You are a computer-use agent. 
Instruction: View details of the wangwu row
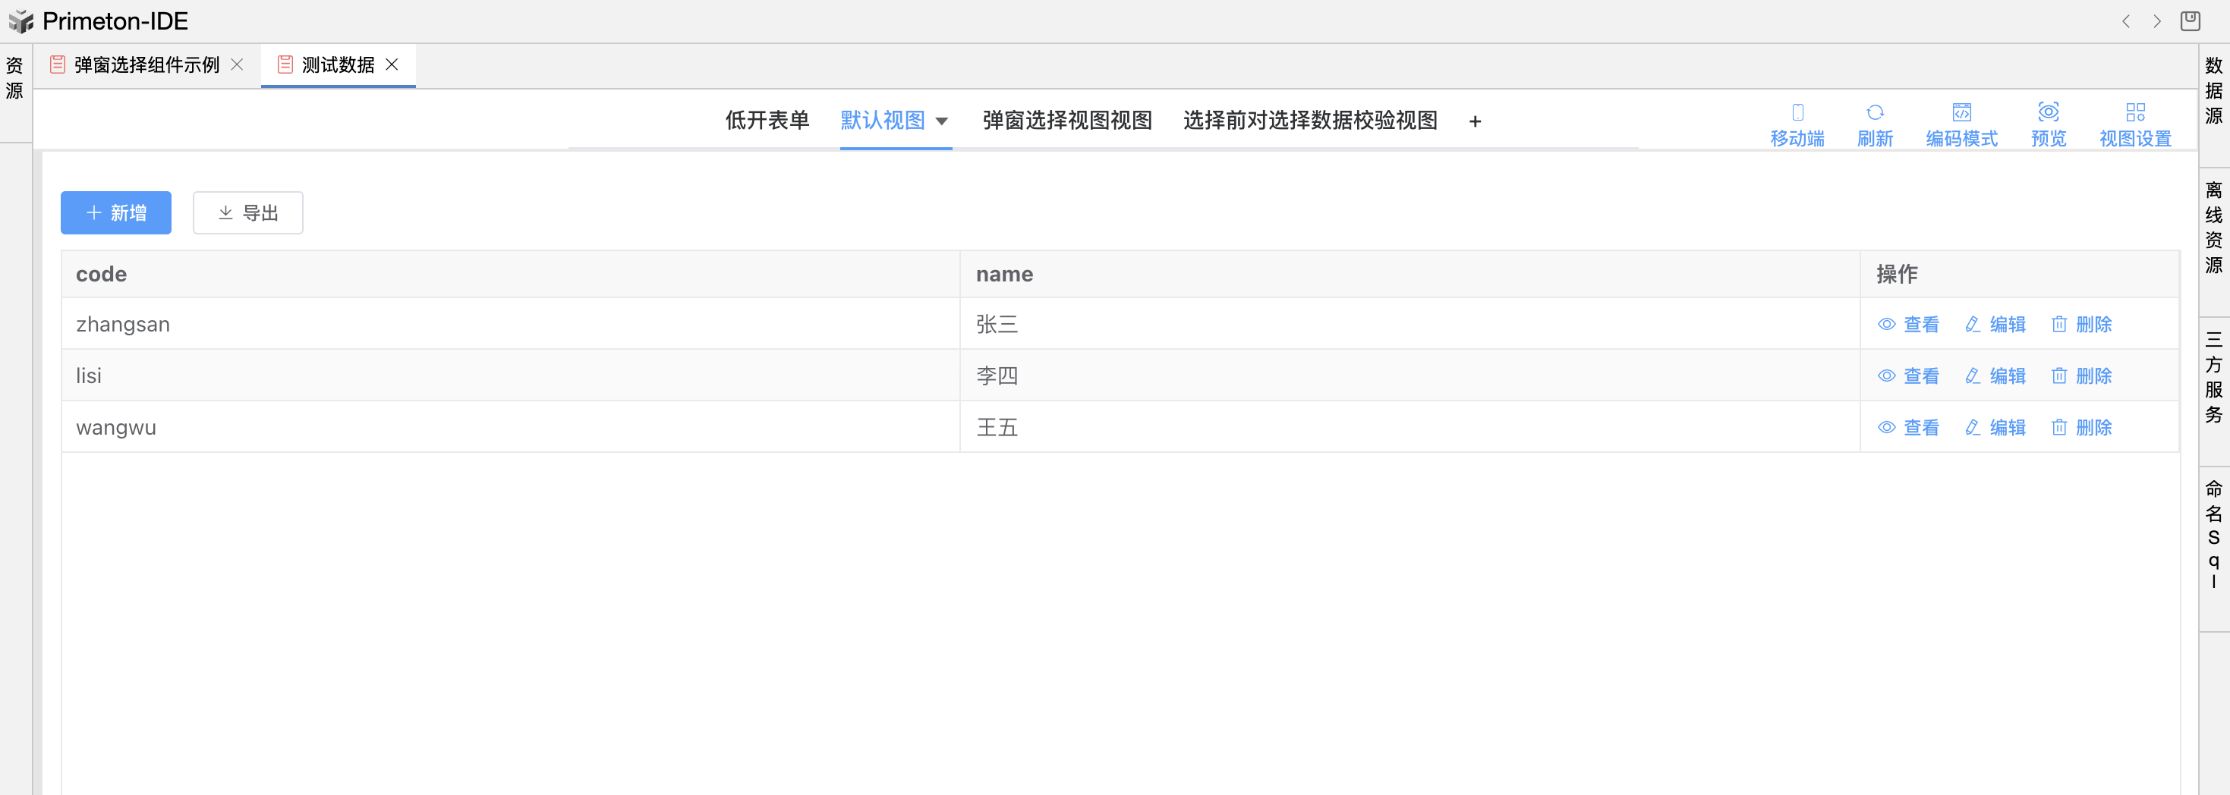1909,427
